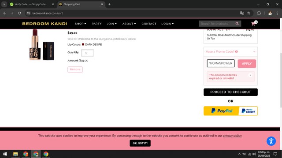Show hidden system tray icons
The height and width of the screenshot is (158, 282).
tap(239, 154)
